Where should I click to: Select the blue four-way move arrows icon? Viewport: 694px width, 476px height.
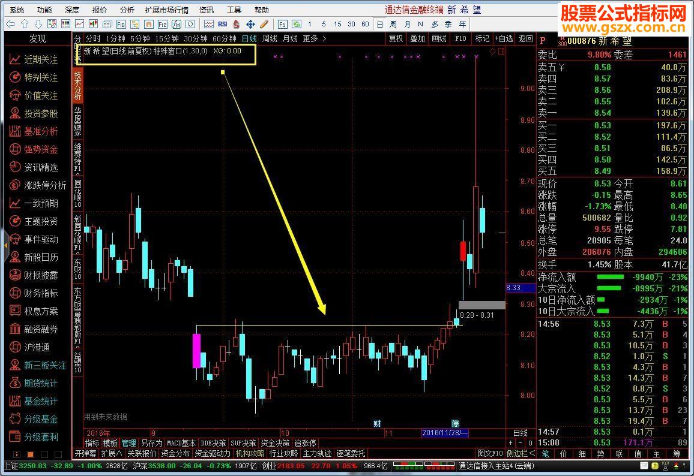coord(250,25)
